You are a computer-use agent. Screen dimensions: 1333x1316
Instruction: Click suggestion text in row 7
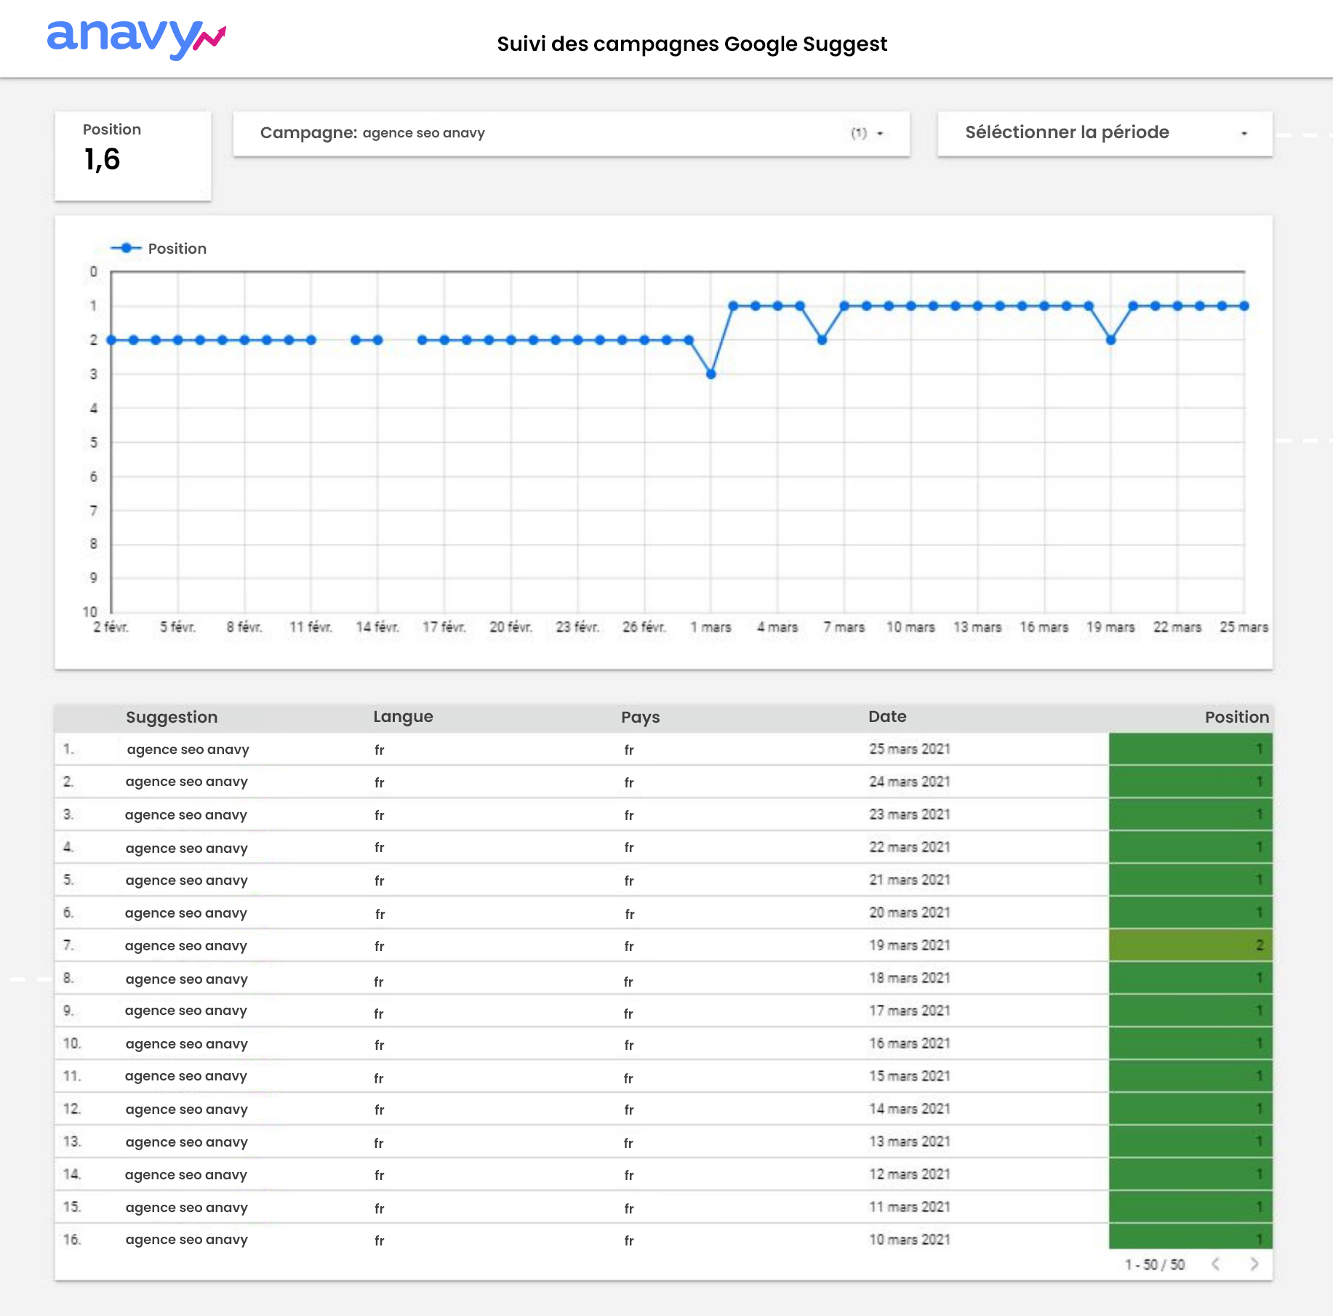point(186,946)
